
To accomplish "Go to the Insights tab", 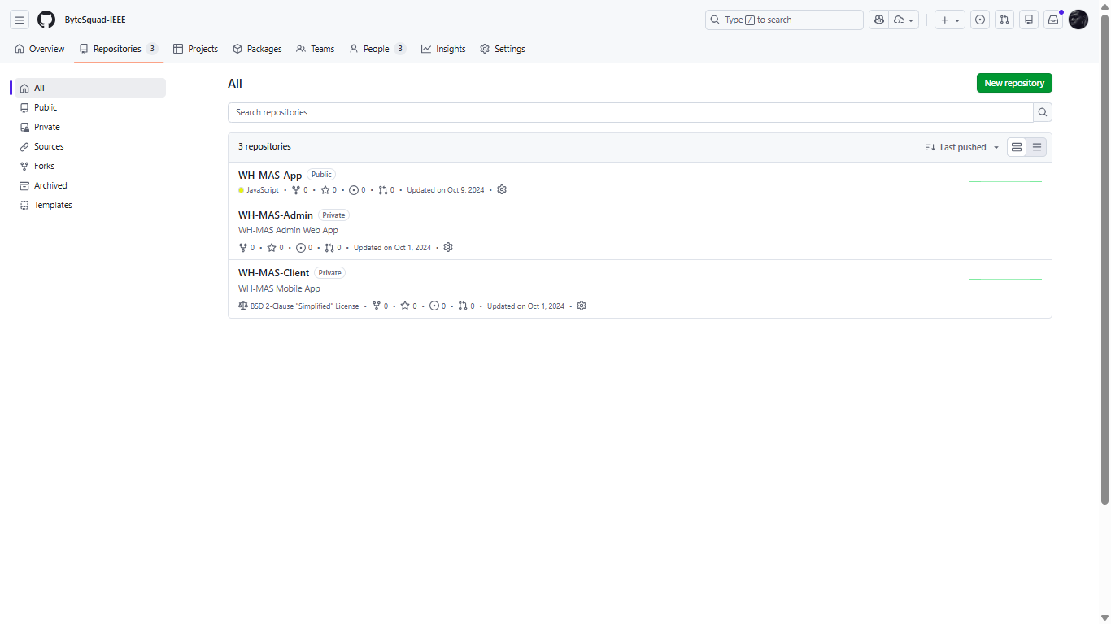I will (x=443, y=49).
